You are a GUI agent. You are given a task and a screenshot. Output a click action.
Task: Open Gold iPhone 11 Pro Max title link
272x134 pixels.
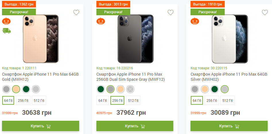coord(40,77)
